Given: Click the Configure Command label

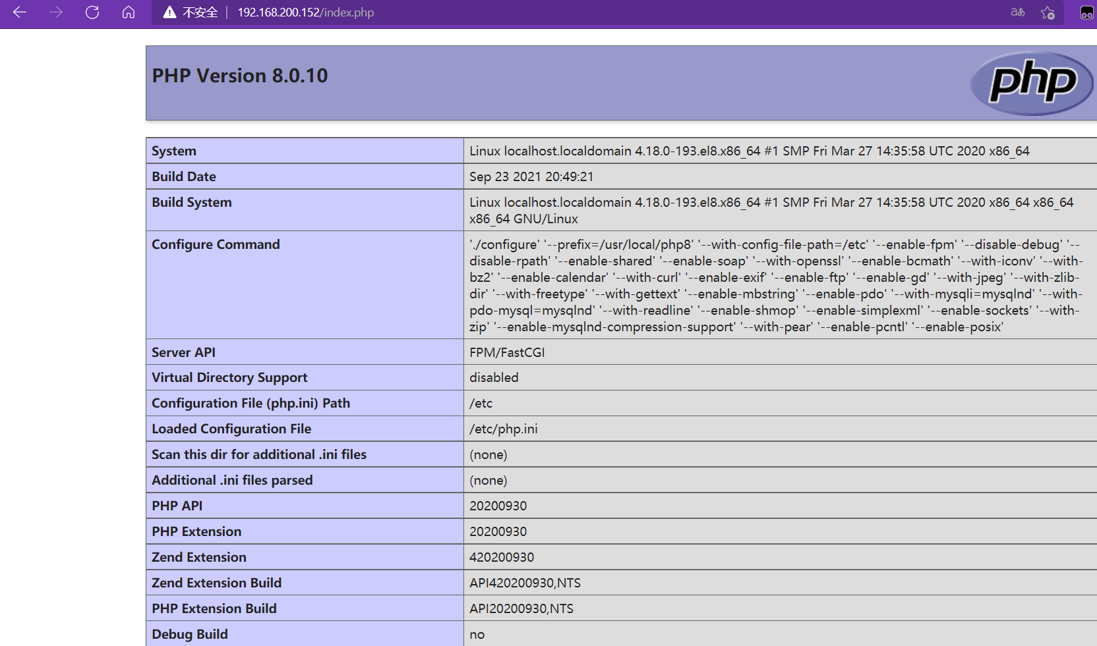Looking at the screenshot, I should (x=216, y=244).
